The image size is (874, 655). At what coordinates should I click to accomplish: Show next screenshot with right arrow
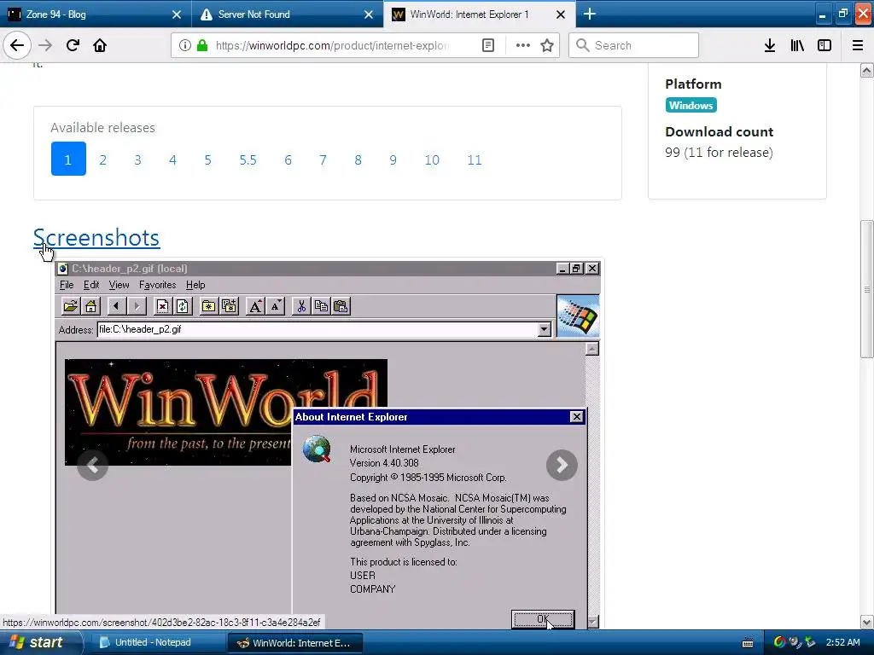pyautogui.click(x=562, y=465)
